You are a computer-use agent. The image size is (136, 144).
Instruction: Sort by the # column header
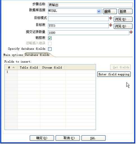pos(11,67)
